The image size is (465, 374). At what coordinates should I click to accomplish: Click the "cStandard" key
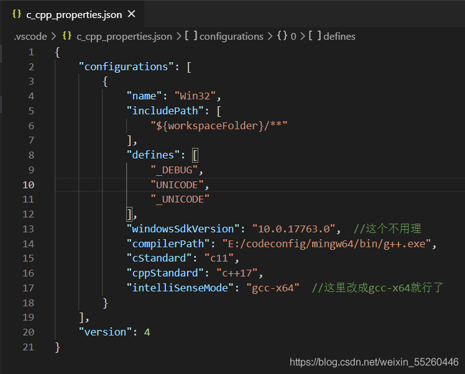(159, 258)
